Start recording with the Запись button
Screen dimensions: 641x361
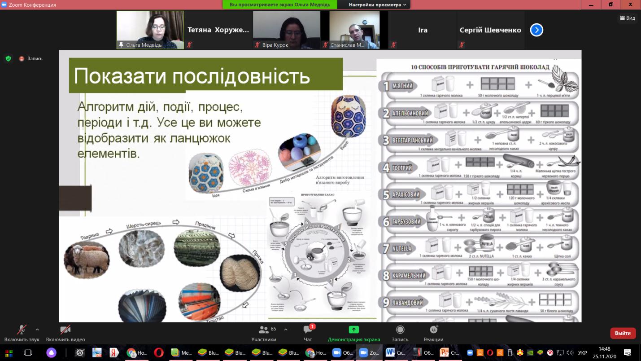(400, 333)
